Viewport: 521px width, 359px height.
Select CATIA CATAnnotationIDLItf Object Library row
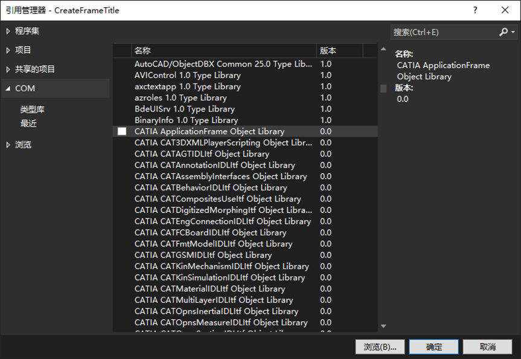coord(245,165)
